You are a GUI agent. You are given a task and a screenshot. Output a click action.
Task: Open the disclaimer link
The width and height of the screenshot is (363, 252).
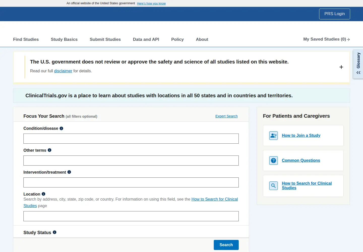63,71
